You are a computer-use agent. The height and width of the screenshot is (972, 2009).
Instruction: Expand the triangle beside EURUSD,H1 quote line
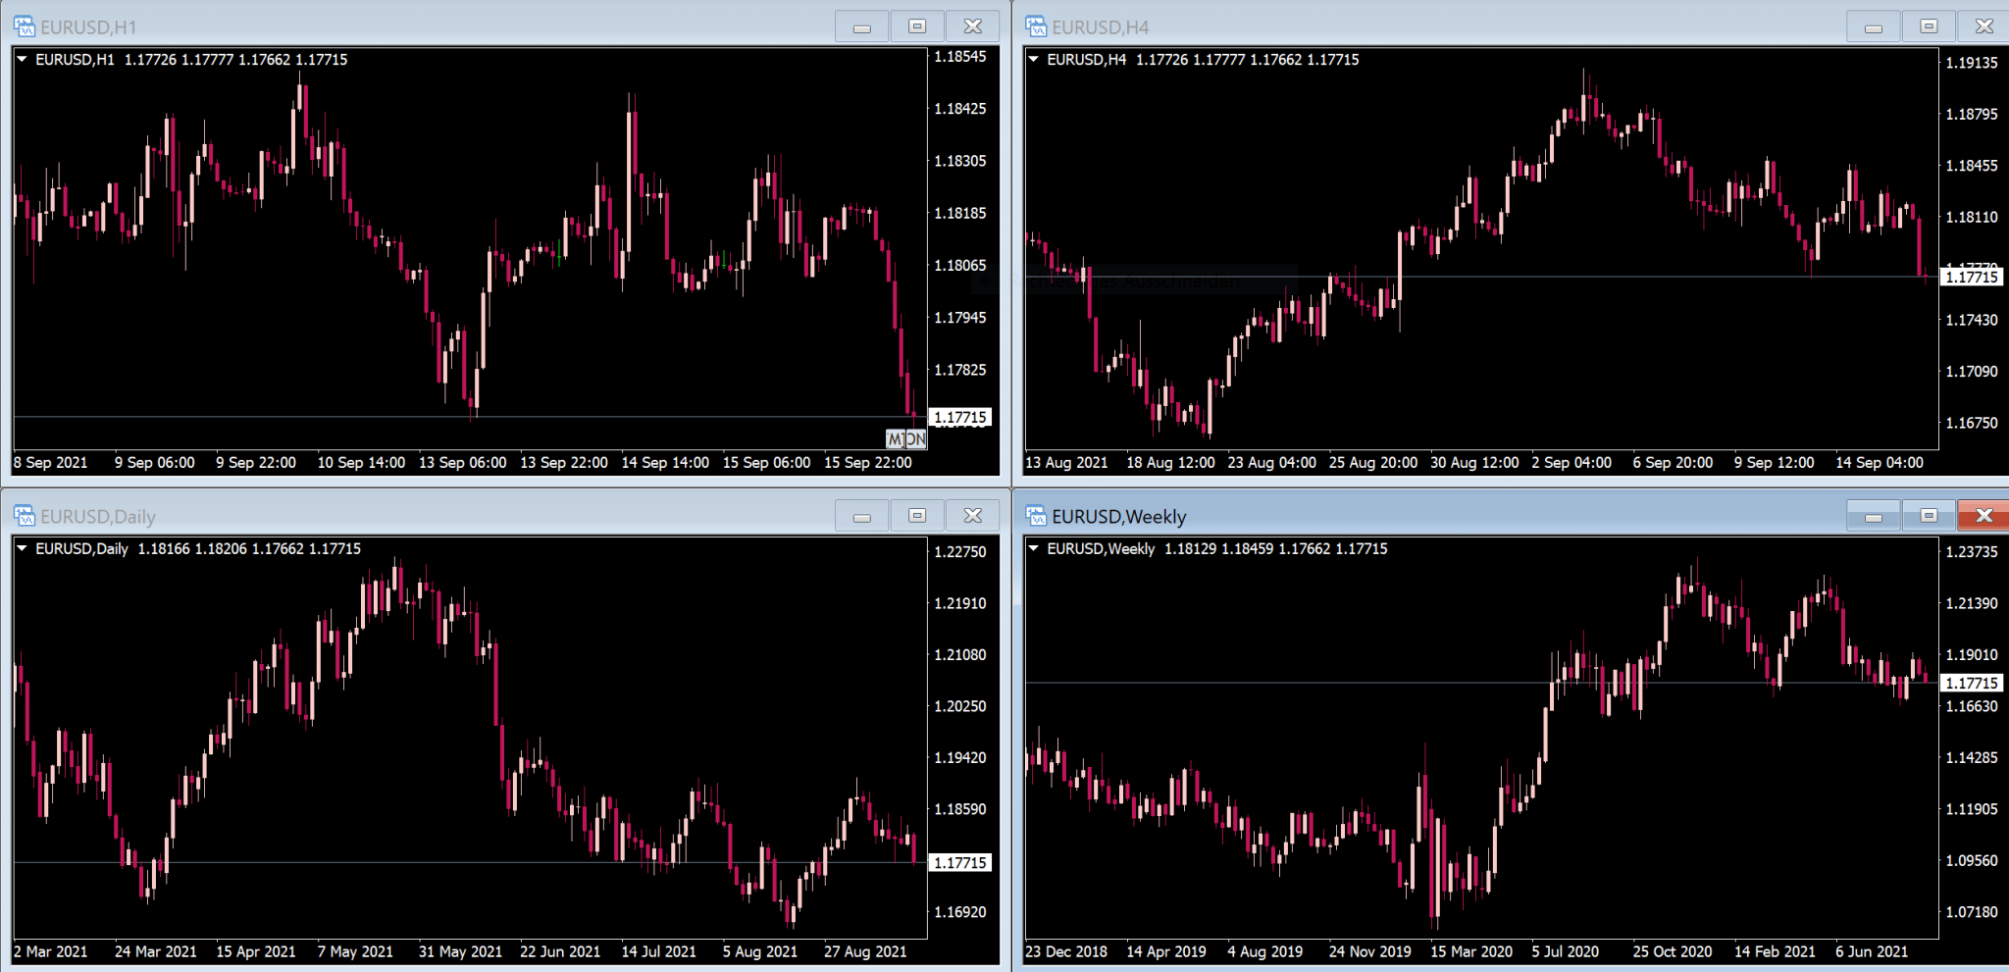[22, 59]
